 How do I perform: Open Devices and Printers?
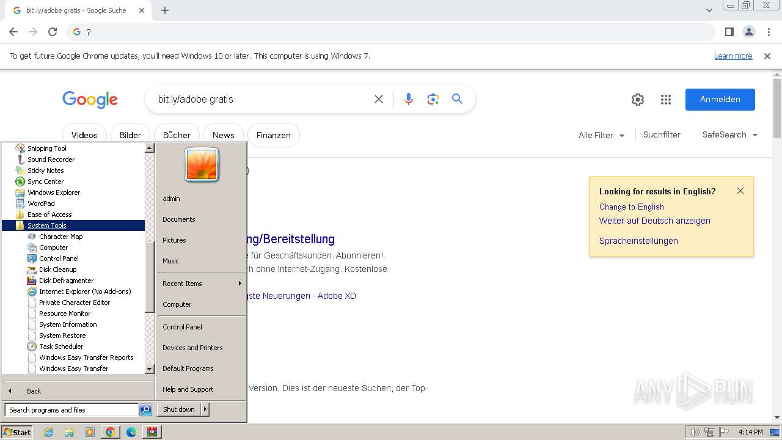click(192, 348)
